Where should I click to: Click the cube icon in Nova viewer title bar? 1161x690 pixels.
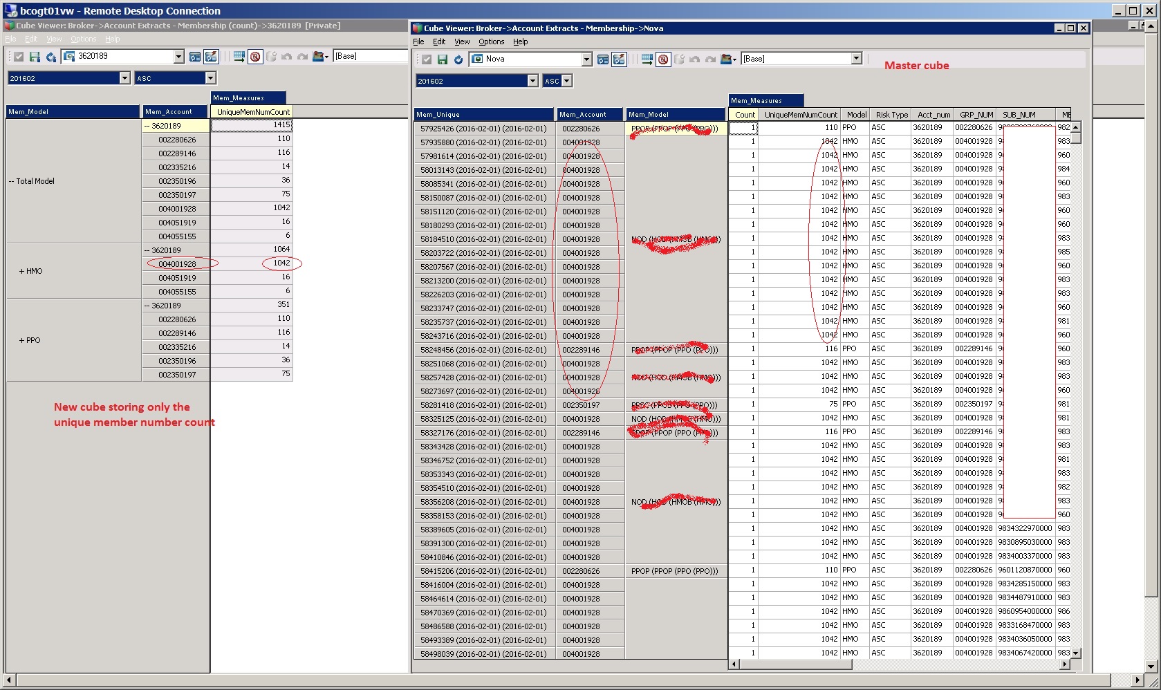pyautogui.click(x=418, y=28)
